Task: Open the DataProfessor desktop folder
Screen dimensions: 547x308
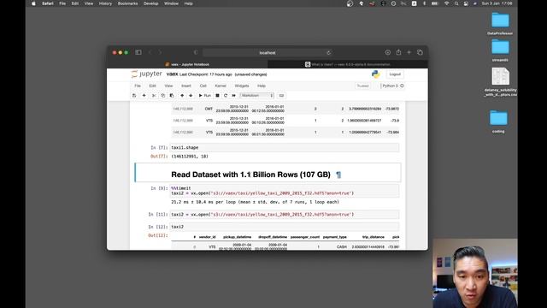Action: [500, 24]
